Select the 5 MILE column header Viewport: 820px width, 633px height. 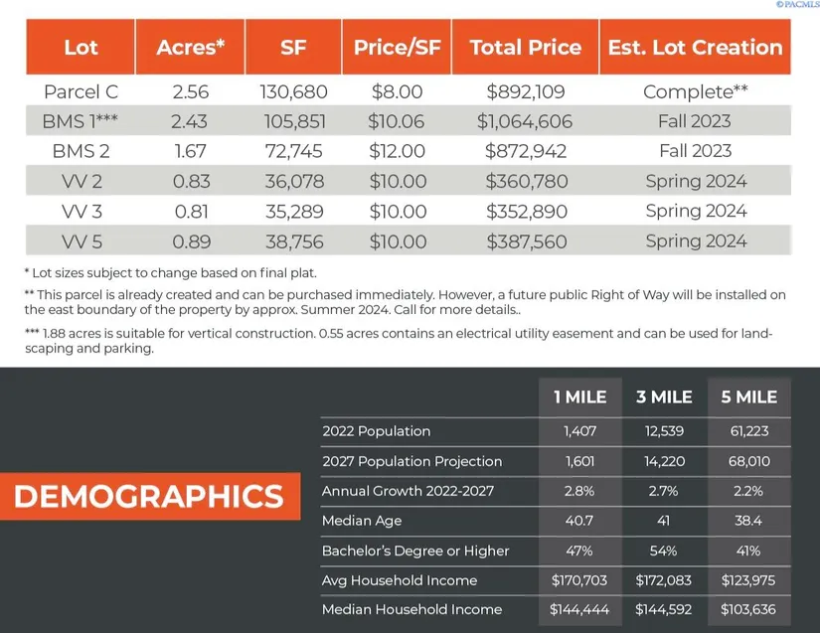coord(748,397)
